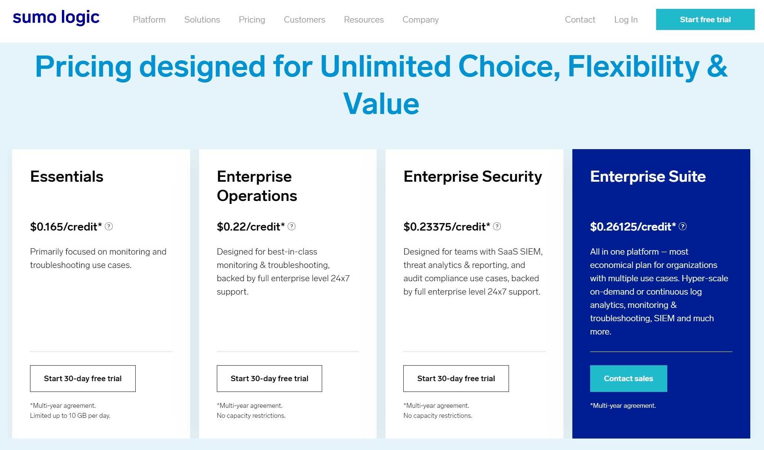Viewport: 764px width, 450px height.
Task: Click the Enterprise Suite credit help icon
Action: (x=683, y=226)
